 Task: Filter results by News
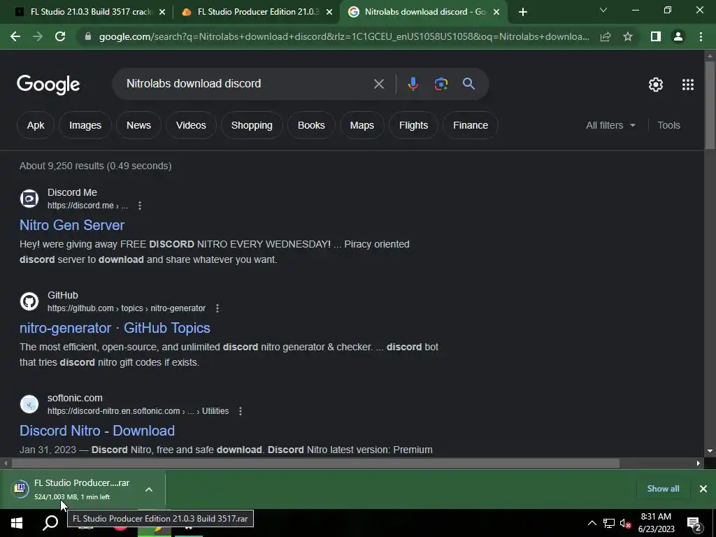coord(139,125)
